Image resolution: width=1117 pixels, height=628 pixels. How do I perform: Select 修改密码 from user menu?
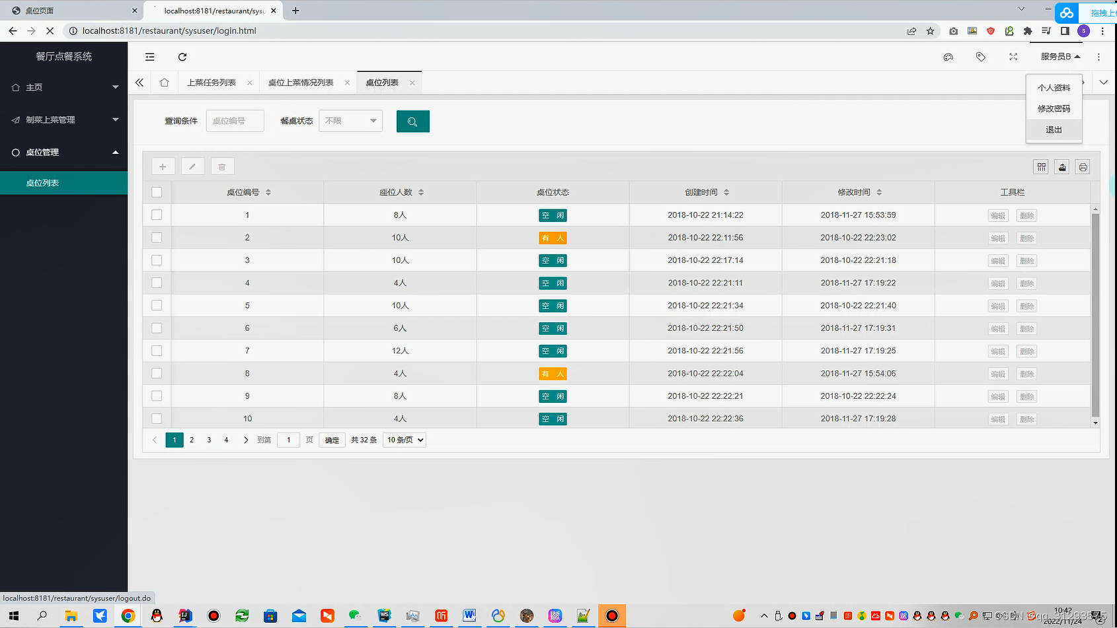[1054, 109]
